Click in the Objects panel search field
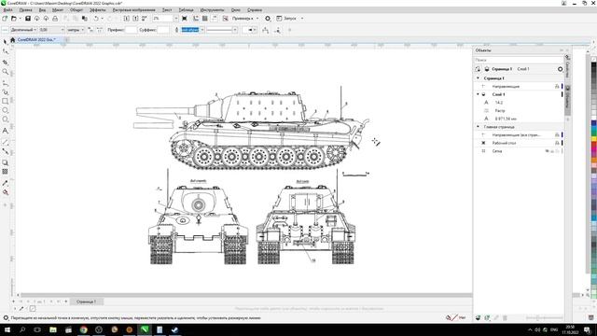Screen dimensions: 597x336 [519, 60]
